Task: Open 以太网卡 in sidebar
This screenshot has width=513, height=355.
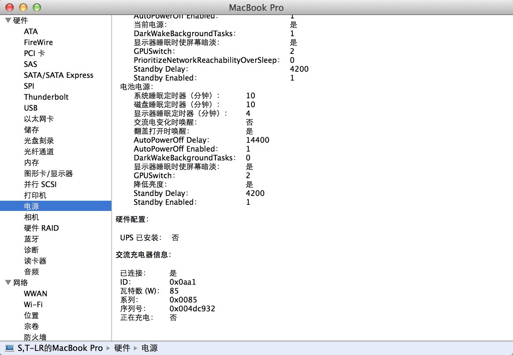Action: point(39,119)
